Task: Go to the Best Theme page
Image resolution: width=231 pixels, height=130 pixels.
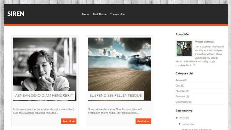Action: pos(100,14)
